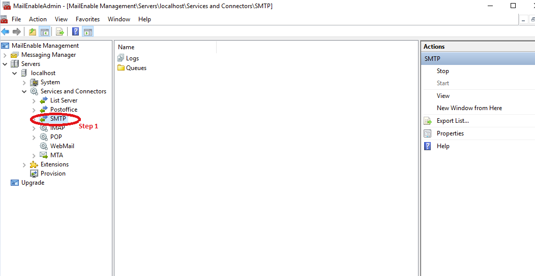
Task: Expand the POP node
Action: point(34,137)
